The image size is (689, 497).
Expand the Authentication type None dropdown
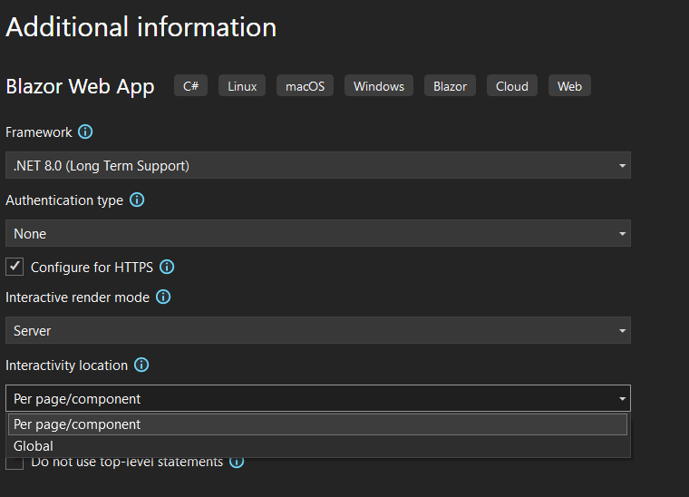318,233
